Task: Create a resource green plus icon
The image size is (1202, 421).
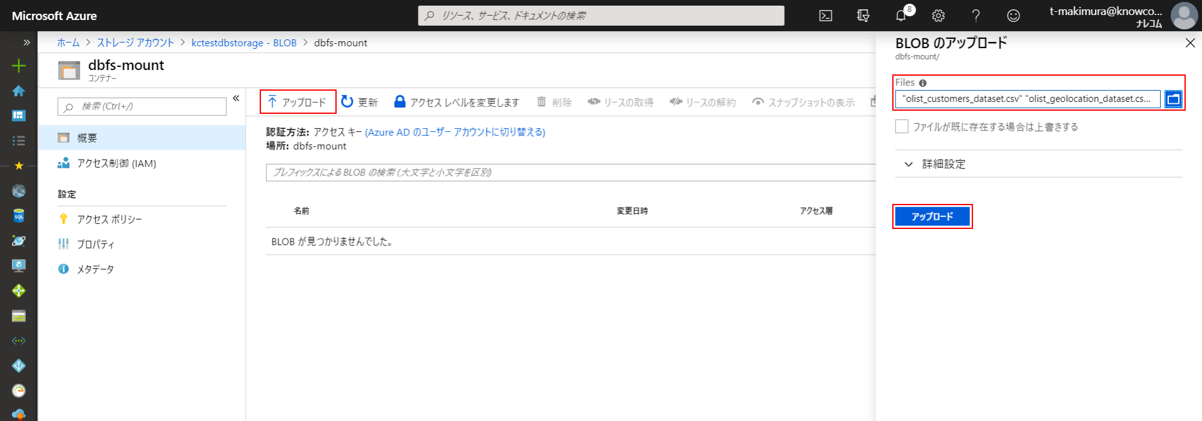Action: [19, 66]
